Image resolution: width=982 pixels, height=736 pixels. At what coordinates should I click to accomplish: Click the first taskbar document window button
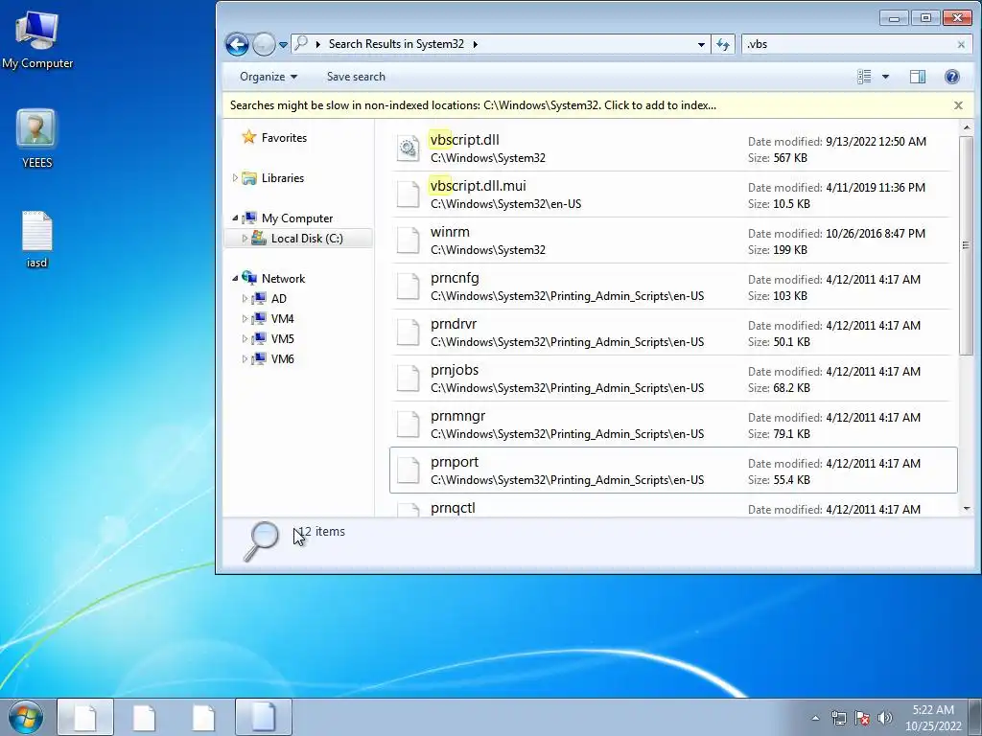click(x=85, y=717)
